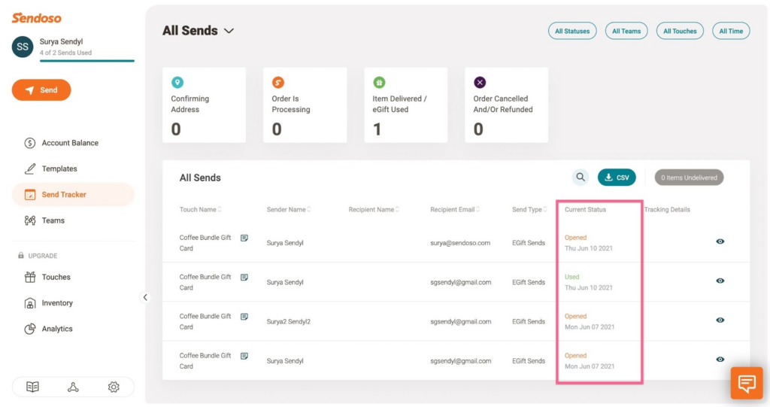Open note icon for surya@sendoso.com row
The width and height of the screenshot is (770, 407).
tap(244, 238)
